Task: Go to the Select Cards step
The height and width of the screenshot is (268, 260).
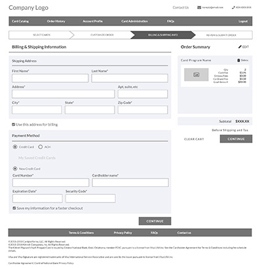Action: (41, 35)
